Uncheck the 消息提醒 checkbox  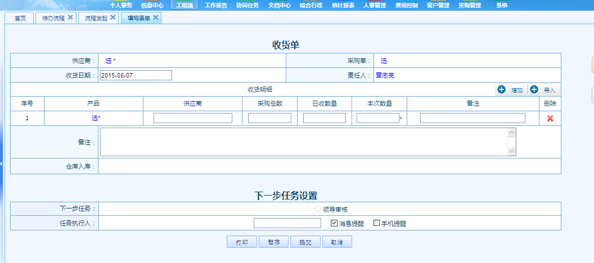(334, 223)
